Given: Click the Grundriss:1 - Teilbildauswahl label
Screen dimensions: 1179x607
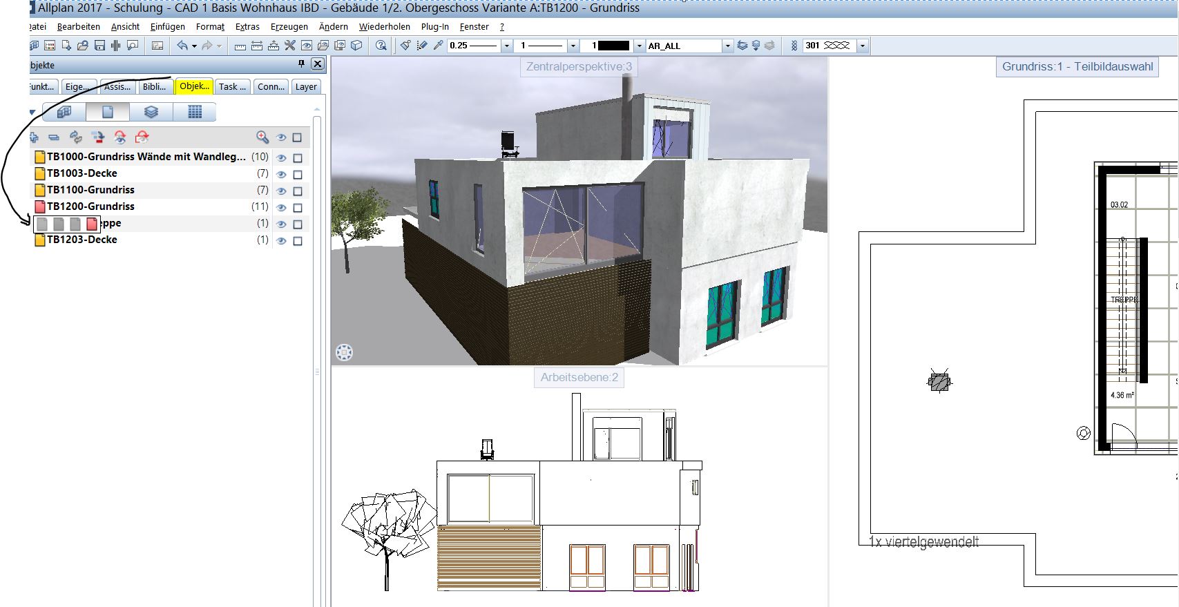Looking at the screenshot, I should (x=1077, y=67).
